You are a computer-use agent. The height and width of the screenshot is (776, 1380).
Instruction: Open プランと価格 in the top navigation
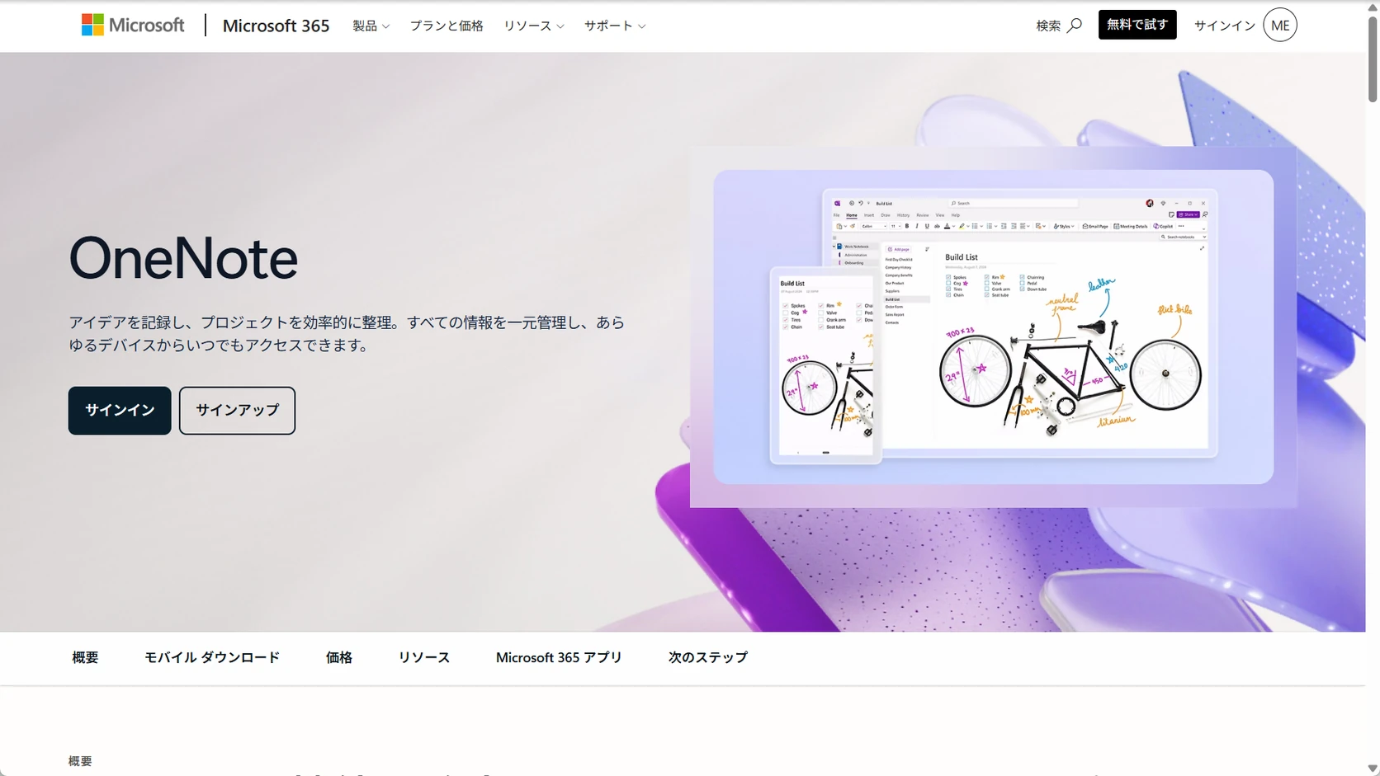(447, 26)
